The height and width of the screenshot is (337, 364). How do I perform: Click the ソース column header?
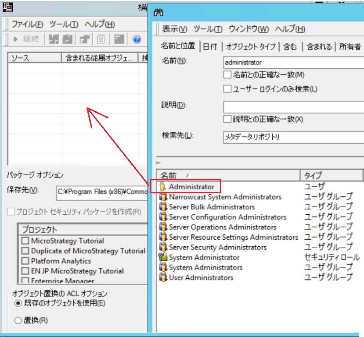[x=35, y=58]
